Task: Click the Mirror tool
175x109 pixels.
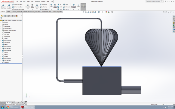Action: click(66, 9)
